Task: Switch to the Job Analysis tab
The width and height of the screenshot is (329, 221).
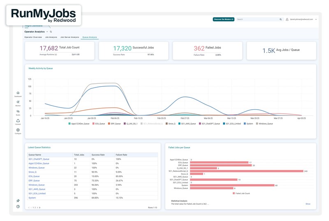Action: point(51,37)
